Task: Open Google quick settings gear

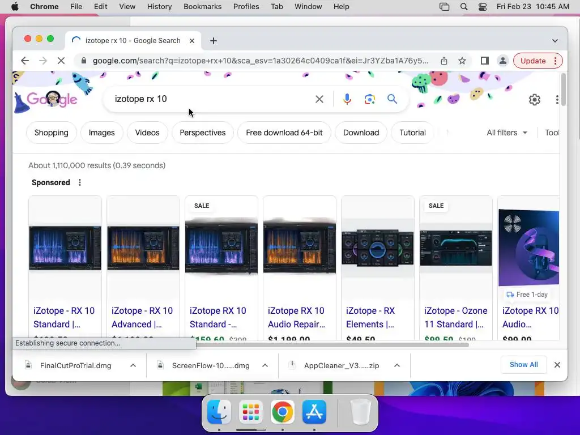Action: click(535, 100)
